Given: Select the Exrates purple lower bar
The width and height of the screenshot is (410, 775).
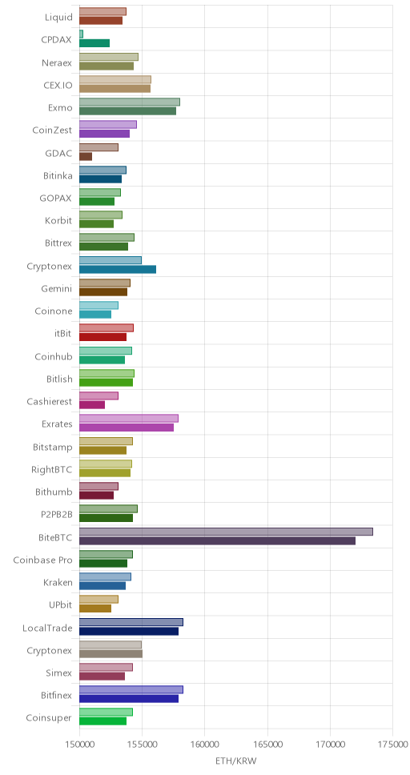Looking at the screenshot, I should pyautogui.click(x=127, y=428).
